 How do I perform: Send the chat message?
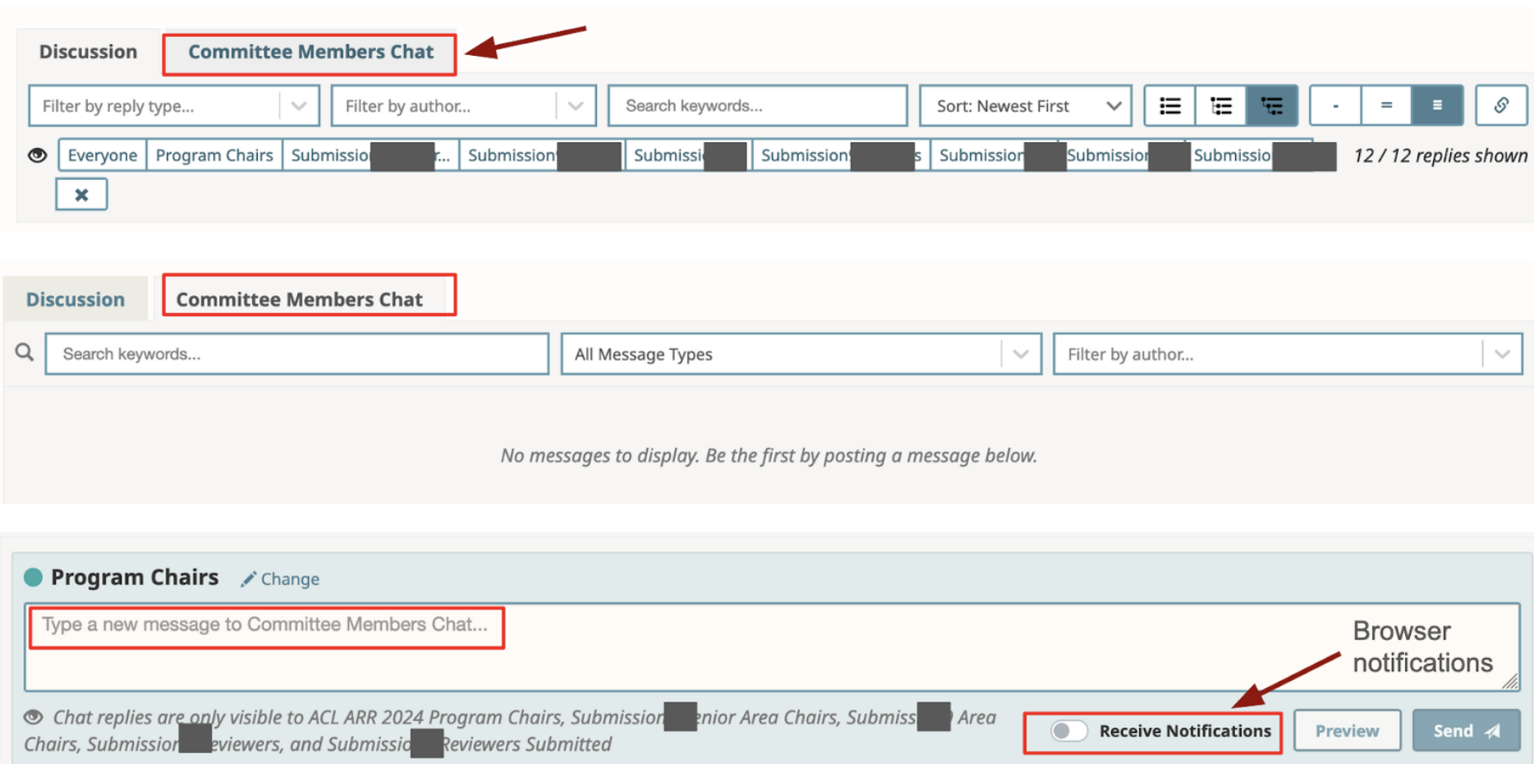click(x=1467, y=731)
